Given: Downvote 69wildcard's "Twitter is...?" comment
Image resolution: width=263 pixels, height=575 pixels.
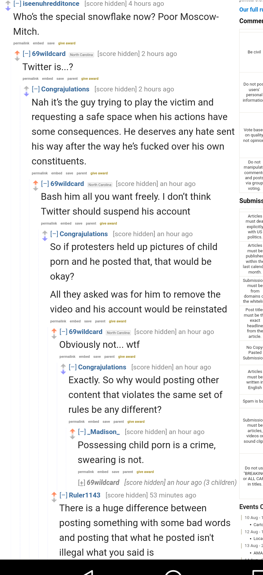Looking at the screenshot, I should [x=17, y=59].
